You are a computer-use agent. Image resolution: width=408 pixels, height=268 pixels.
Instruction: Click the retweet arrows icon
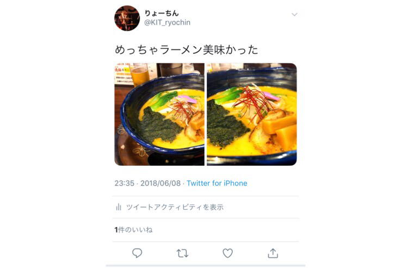[182, 253]
